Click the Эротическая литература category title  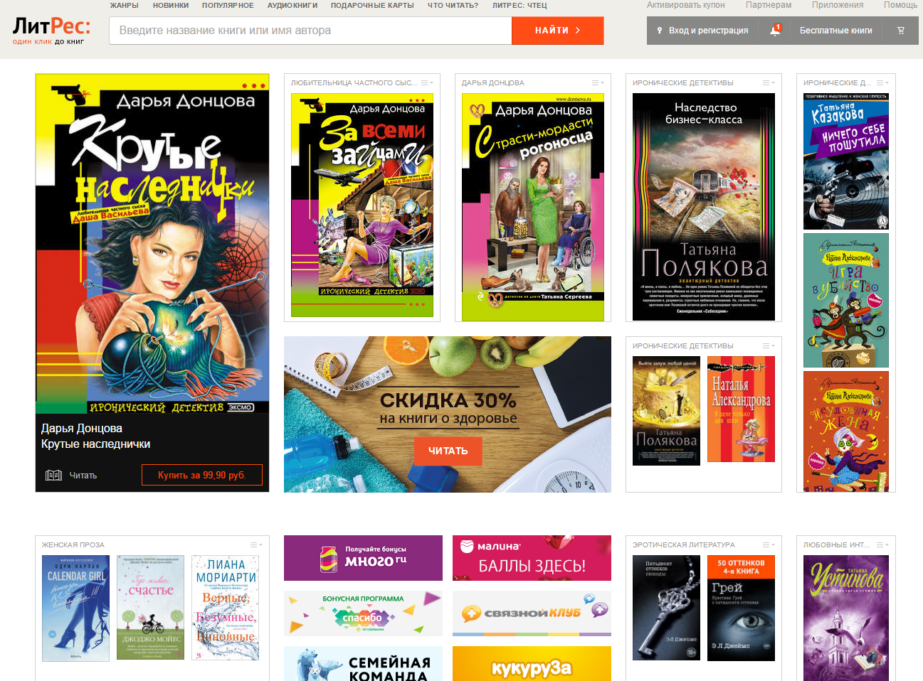(x=684, y=545)
